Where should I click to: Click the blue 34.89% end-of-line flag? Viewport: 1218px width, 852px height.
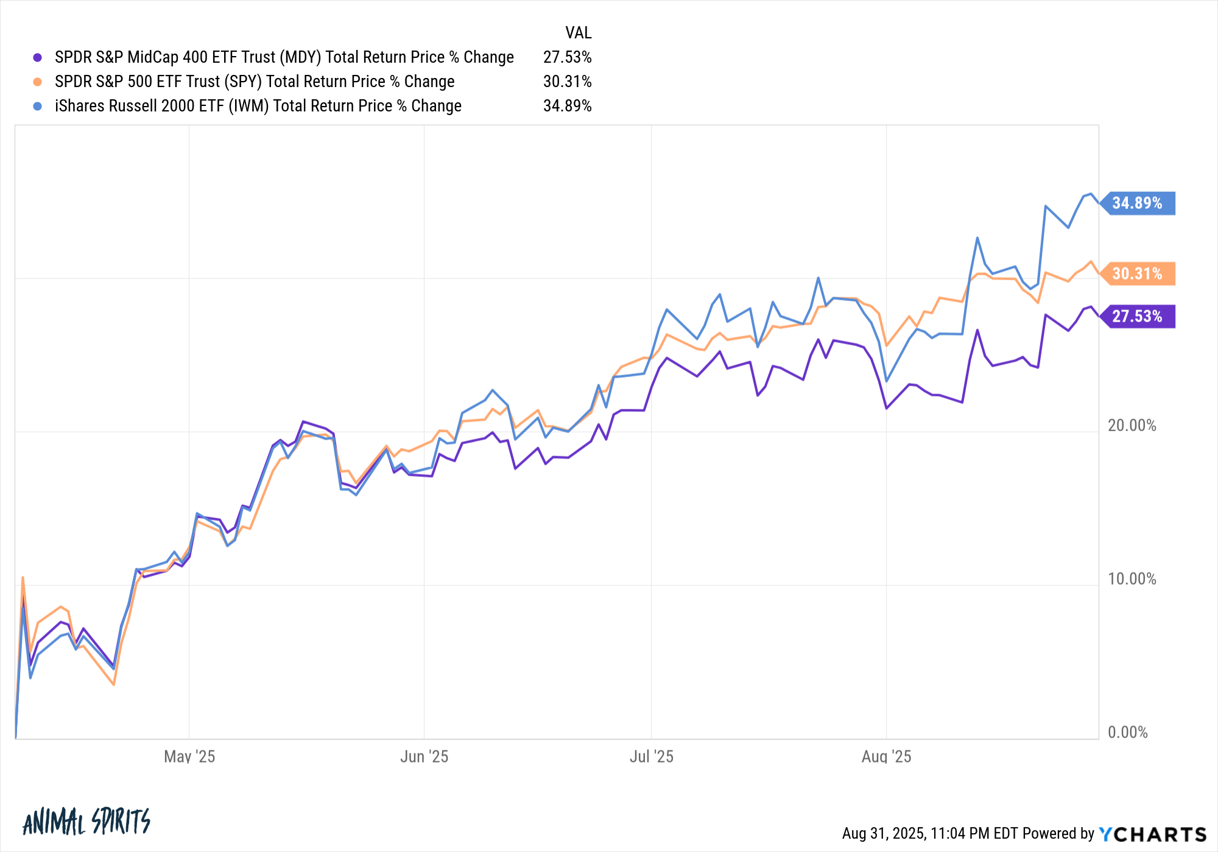tap(1137, 203)
